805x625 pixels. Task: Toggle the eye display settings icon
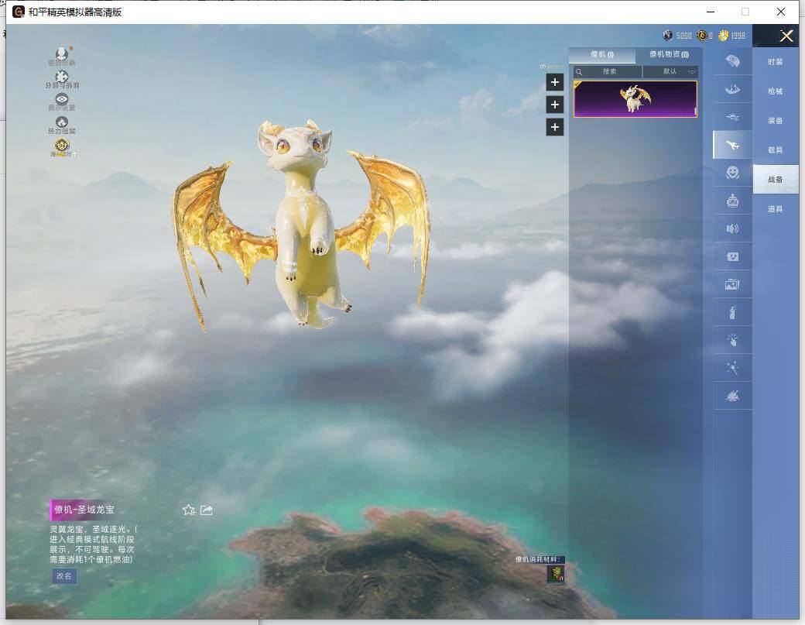(62, 100)
